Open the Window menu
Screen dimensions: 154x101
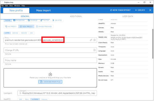point(17,6)
